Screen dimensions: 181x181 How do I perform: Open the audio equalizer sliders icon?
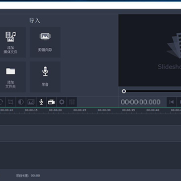[x=72, y=102]
